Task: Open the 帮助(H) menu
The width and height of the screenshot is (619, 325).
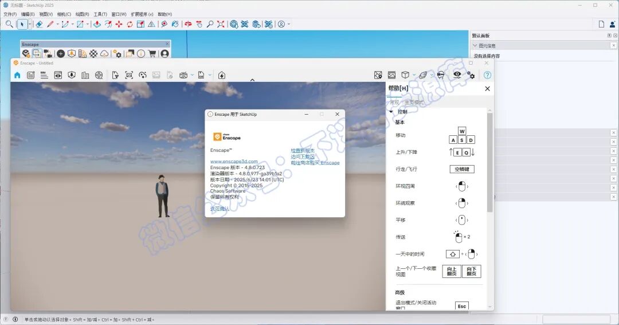Action: point(164,14)
